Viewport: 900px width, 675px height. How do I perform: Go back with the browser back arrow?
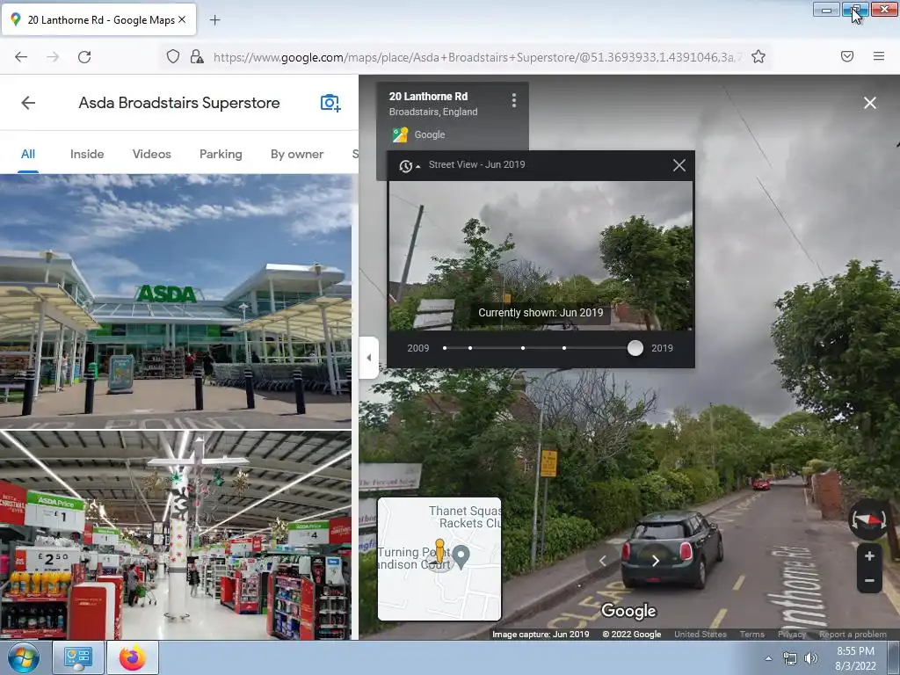(x=21, y=57)
